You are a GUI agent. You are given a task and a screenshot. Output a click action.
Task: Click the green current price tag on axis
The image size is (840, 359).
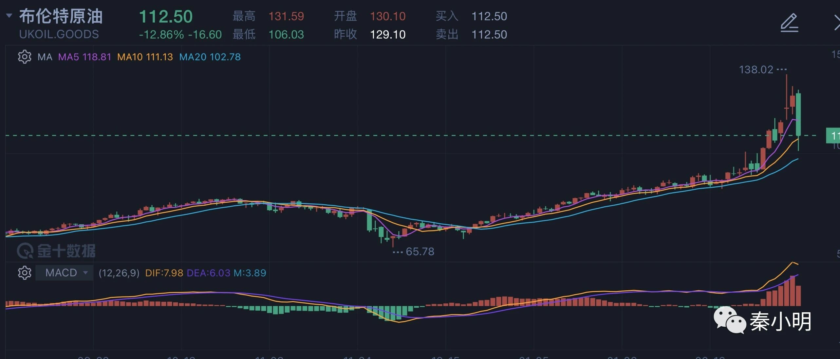click(833, 135)
